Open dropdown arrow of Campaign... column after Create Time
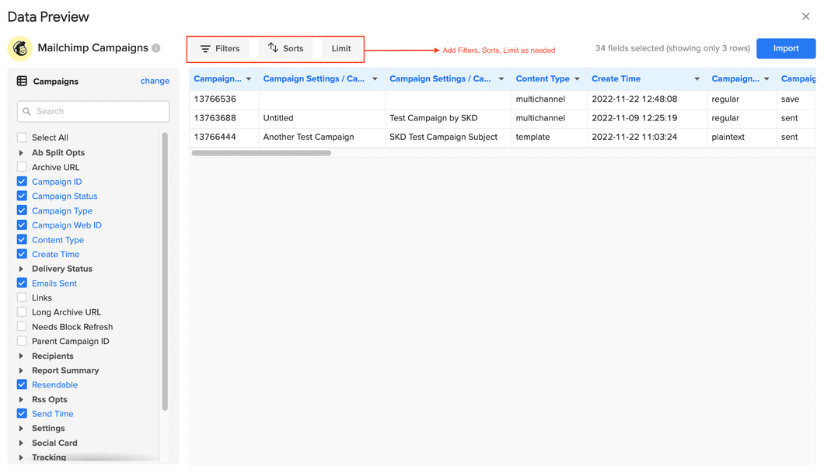The image size is (824, 473). pyautogui.click(x=766, y=79)
